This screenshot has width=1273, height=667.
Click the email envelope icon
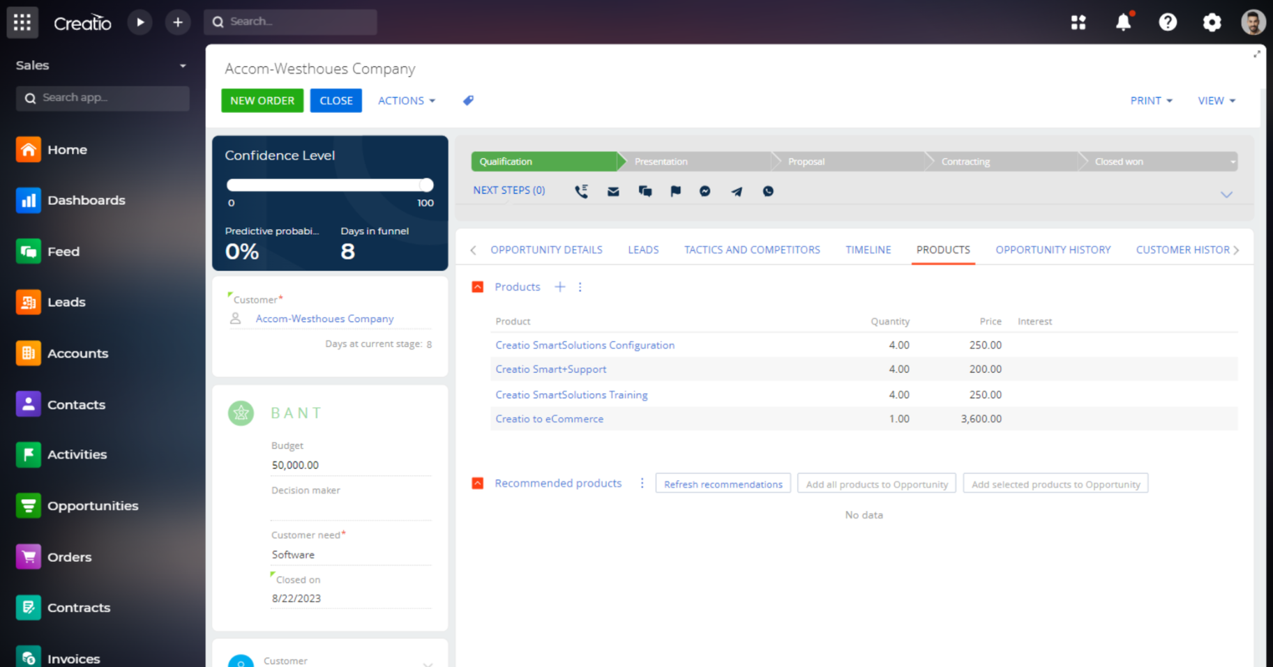pyautogui.click(x=613, y=192)
